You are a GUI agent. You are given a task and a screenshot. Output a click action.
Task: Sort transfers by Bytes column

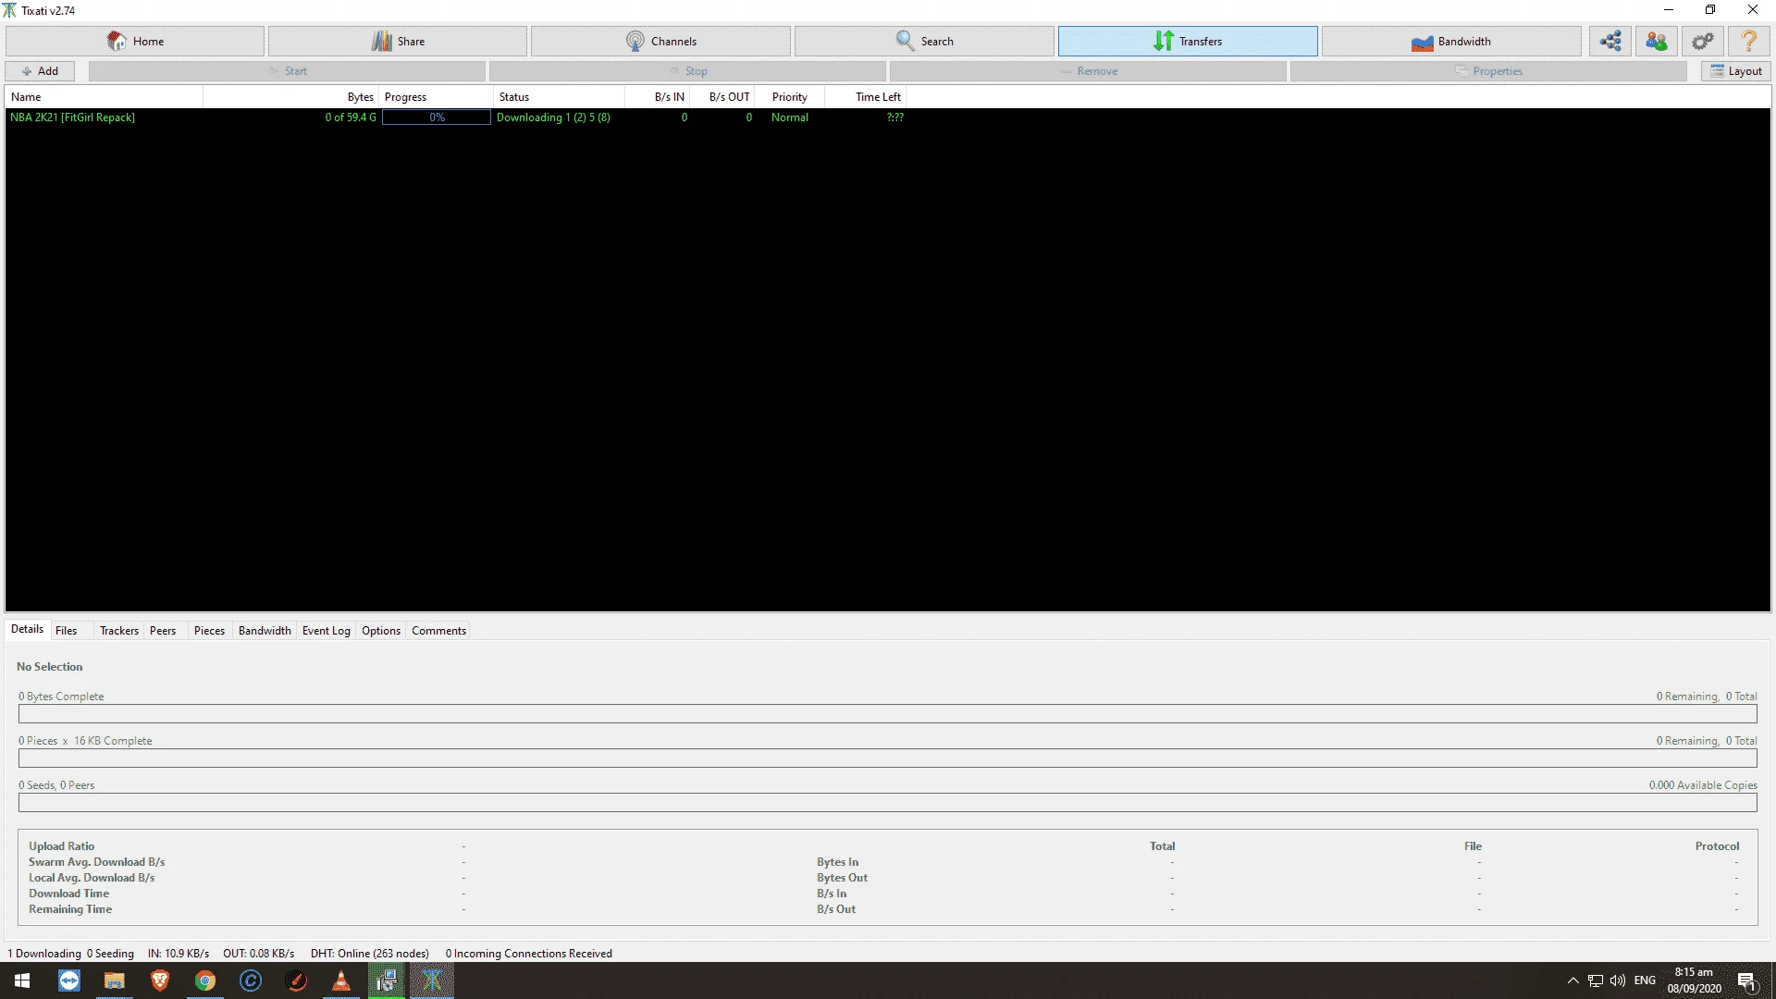pos(290,97)
